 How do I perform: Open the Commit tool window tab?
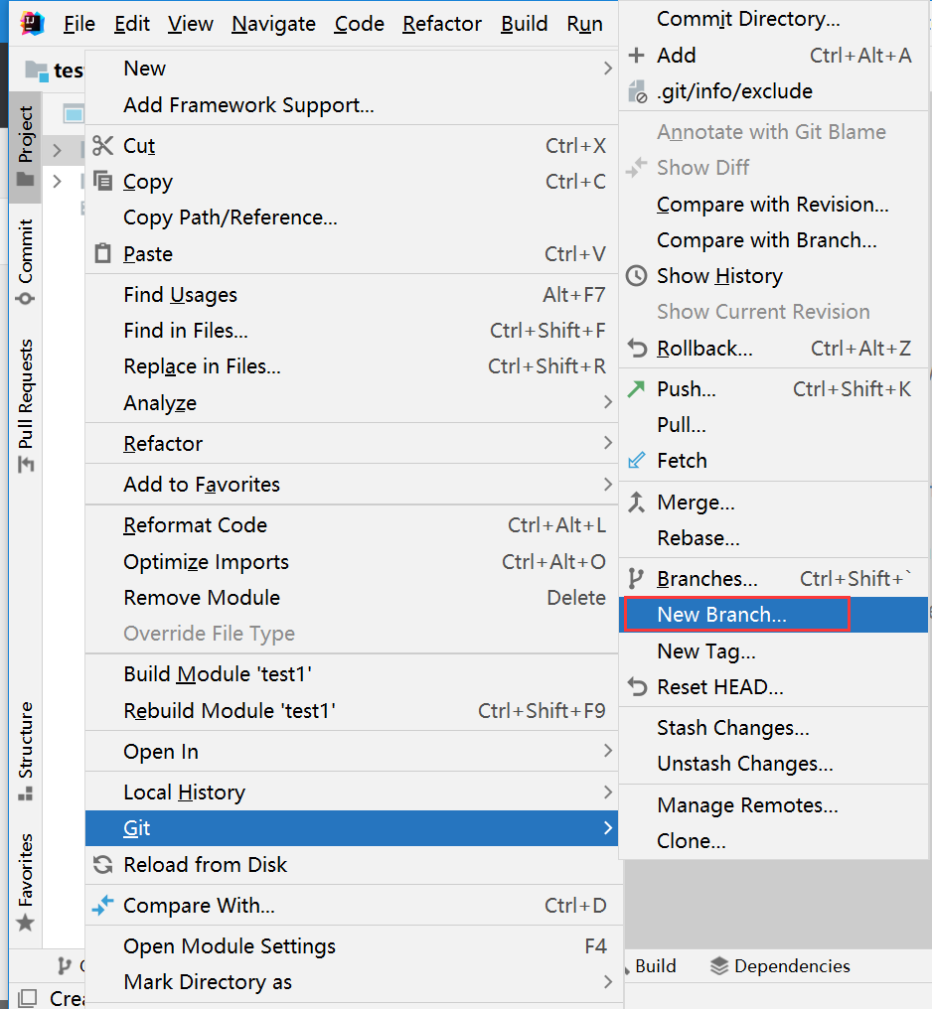pos(25,260)
